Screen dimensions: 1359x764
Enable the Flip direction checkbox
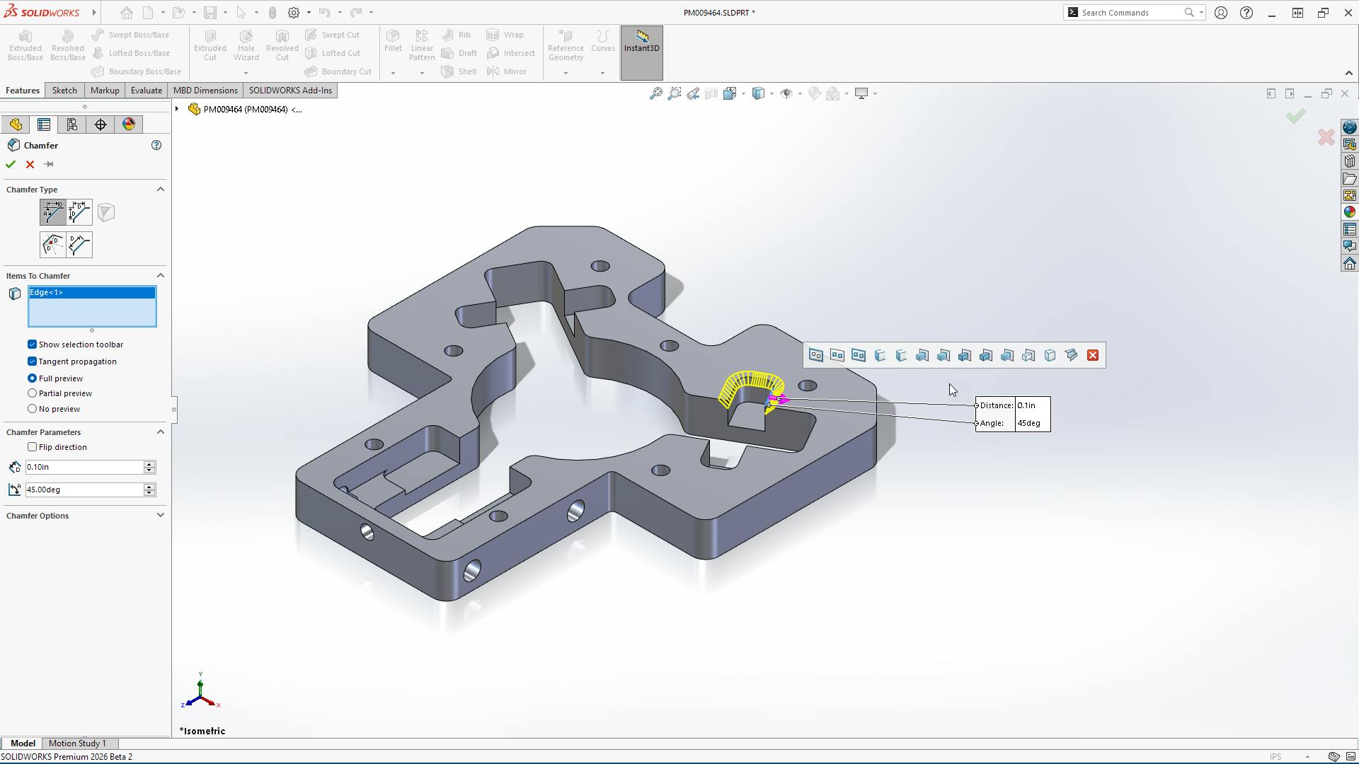[x=32, y=447]
